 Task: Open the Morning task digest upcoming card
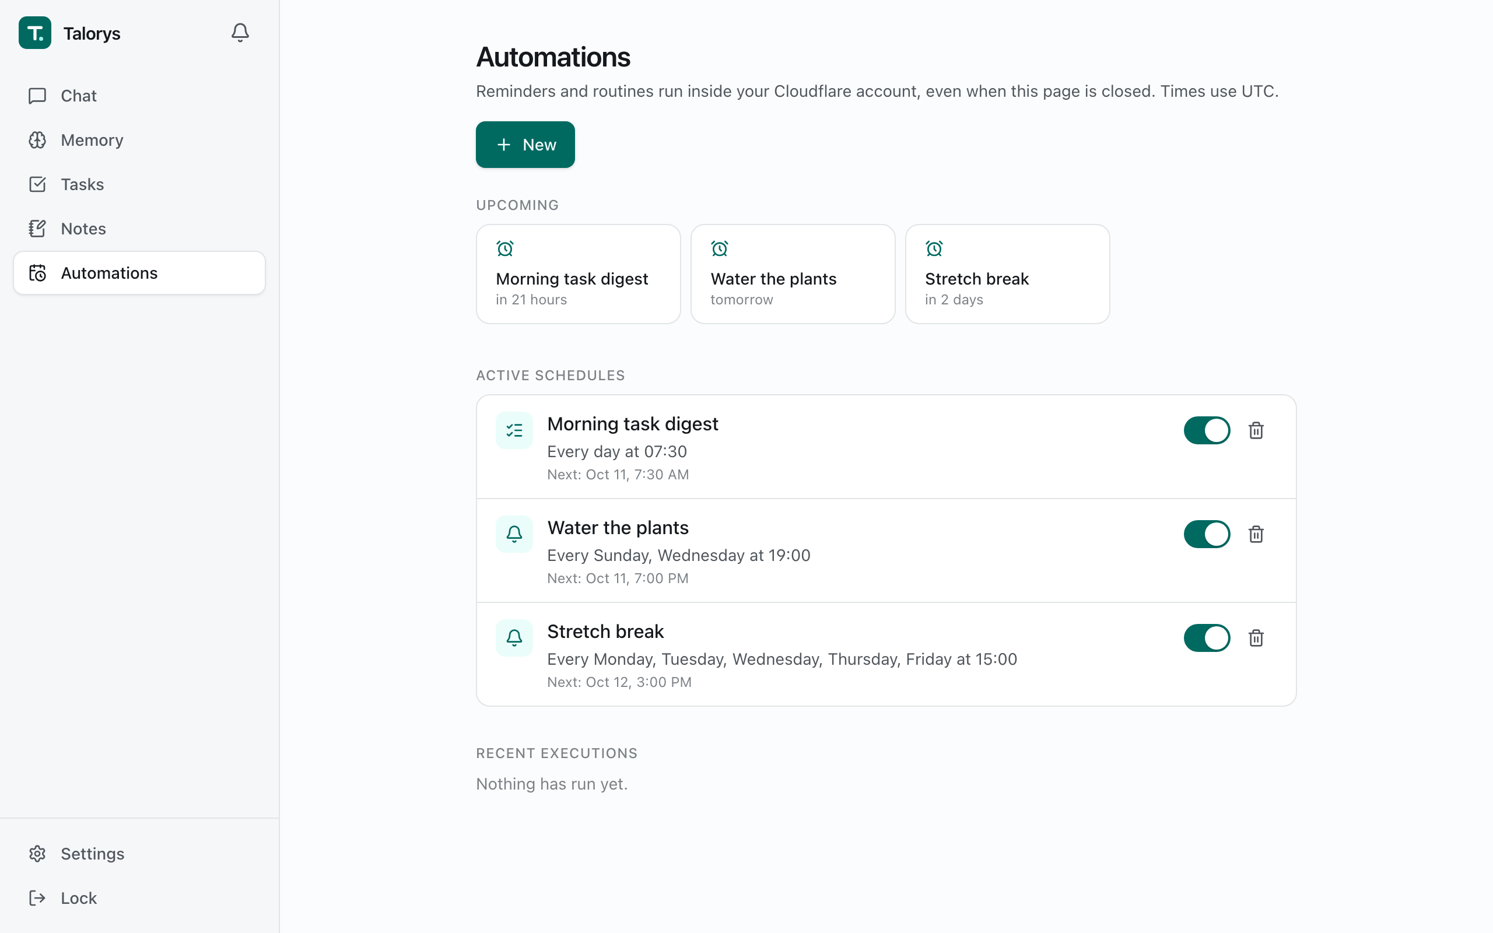point(578,274)
